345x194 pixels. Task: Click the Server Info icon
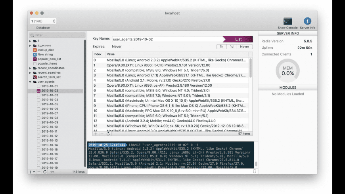click(x=307, y=21)
